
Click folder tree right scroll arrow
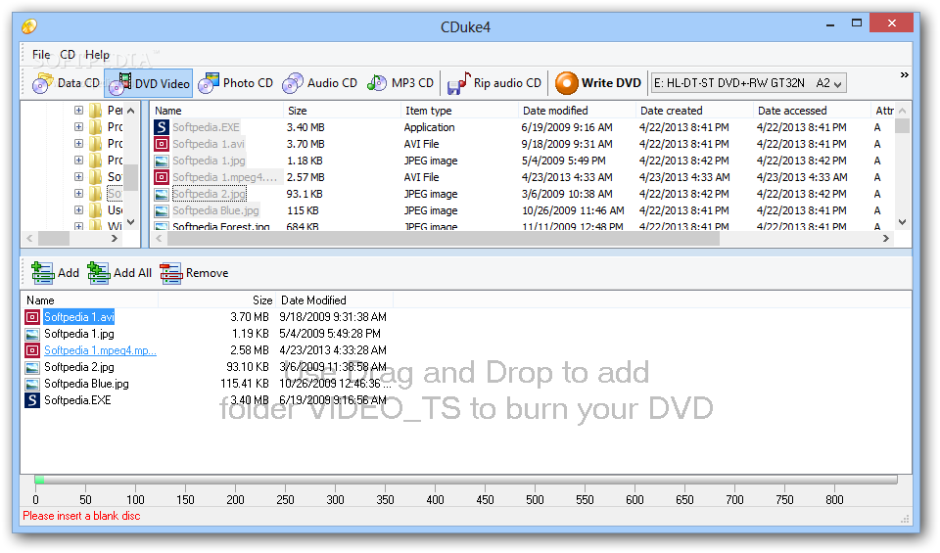pos(115,239)
